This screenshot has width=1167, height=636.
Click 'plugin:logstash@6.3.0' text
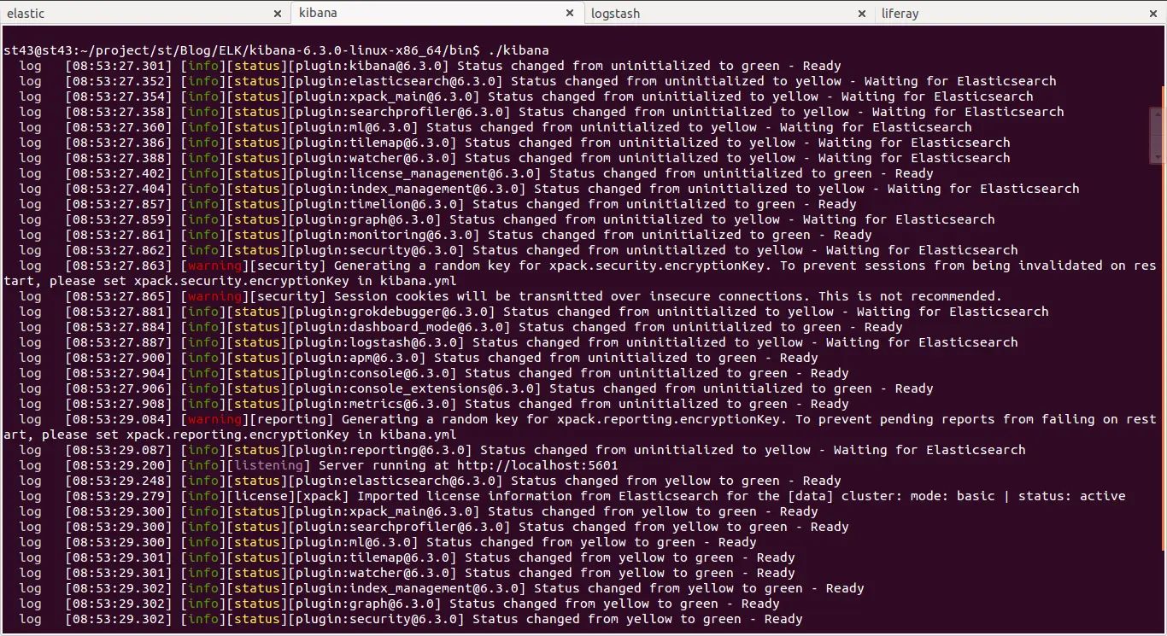378,342
